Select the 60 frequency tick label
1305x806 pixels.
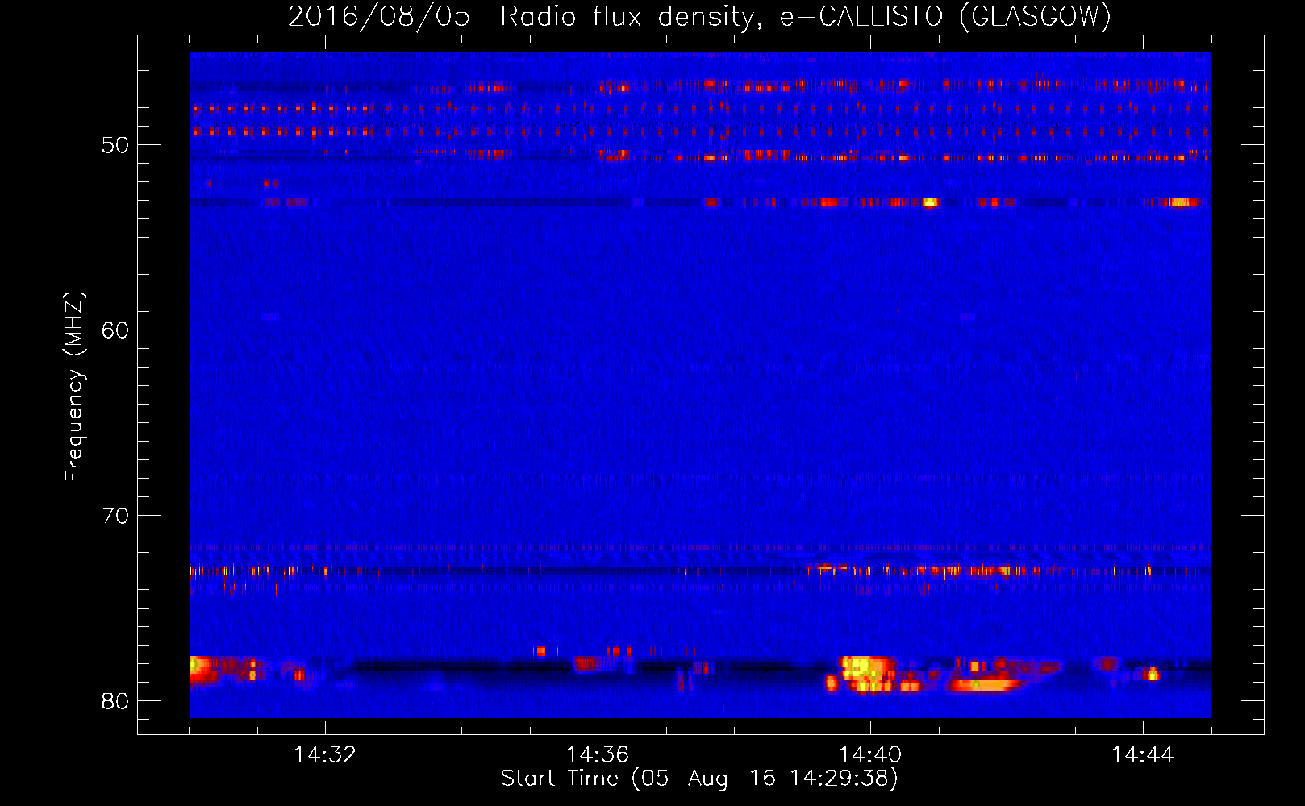coord(115,330)
